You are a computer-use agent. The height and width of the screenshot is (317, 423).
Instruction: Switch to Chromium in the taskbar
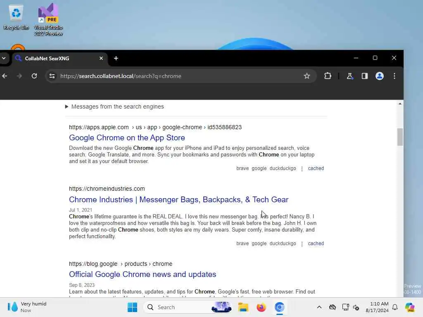280,307
